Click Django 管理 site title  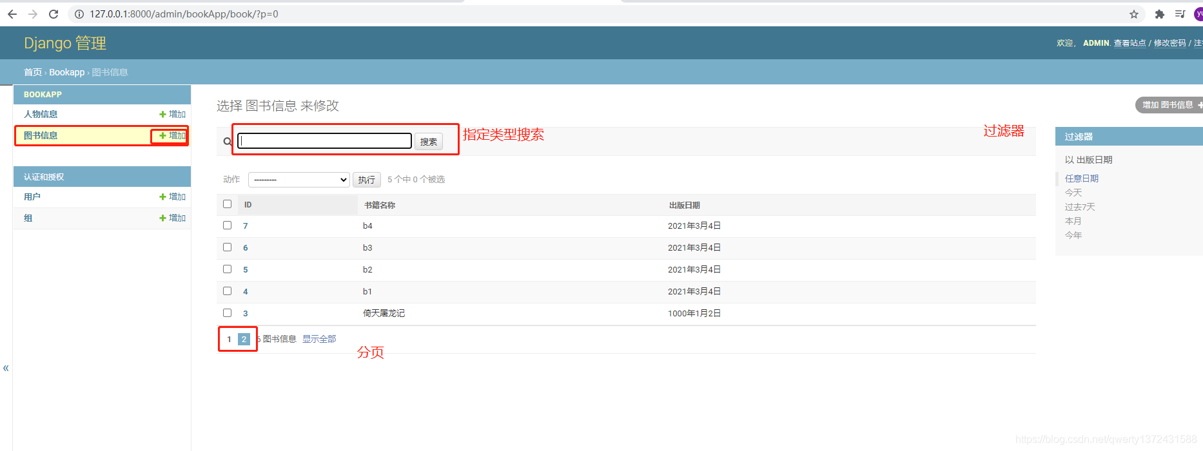point(65,43)
